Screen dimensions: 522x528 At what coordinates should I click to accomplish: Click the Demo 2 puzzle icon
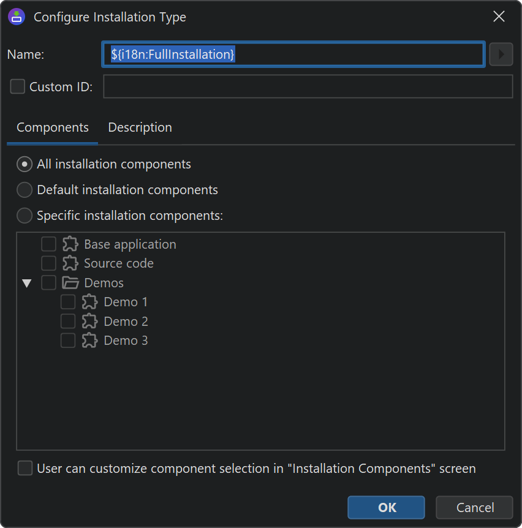click(x=90, y=322)
